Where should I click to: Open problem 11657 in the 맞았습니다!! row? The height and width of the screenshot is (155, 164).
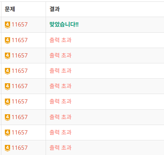(x=19, y=24)
